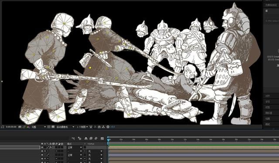Hide the first layer with its eye icon
279x163 pixels.
[x=42, y=147]
